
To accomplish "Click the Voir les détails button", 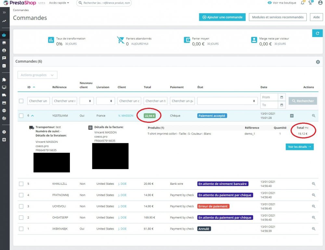I will point(300,147).
